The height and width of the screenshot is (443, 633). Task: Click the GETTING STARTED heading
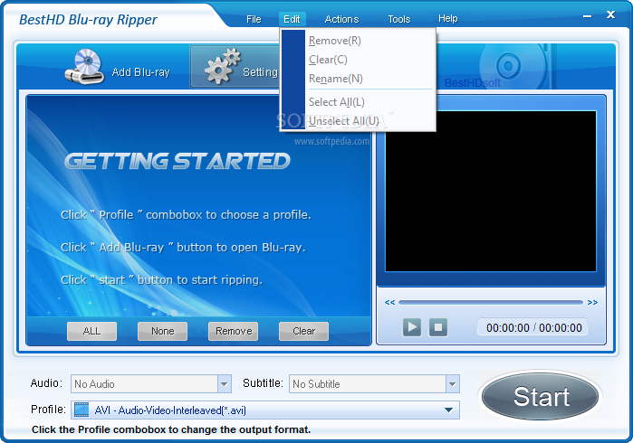177,161
